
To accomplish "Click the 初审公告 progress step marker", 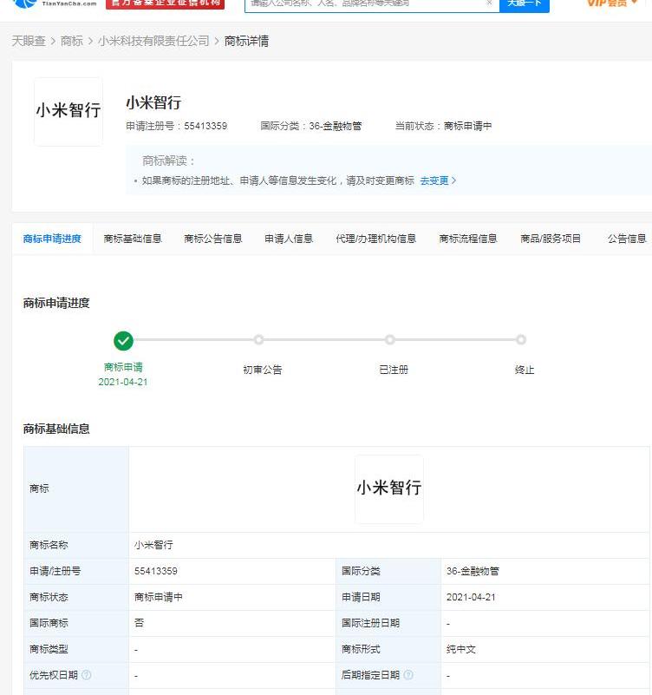I will (258, 340).
